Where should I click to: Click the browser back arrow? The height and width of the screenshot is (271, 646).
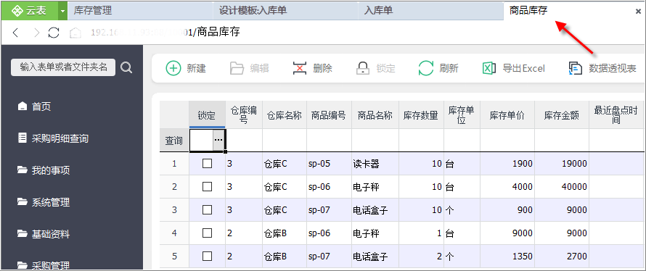tap(16, 33)
